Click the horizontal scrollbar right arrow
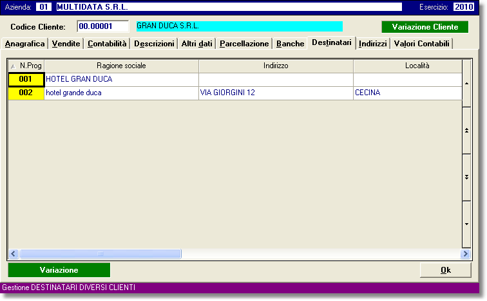This screenshot has height=301, width=487. (465, 254)
